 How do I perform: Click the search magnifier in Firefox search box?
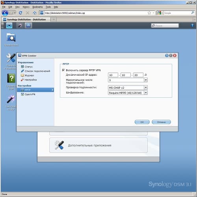(x=193, y=13)
